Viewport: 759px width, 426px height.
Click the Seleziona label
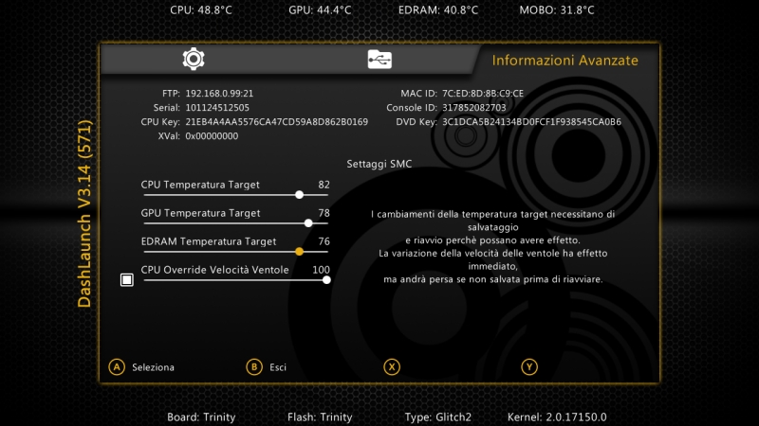pos(153,367)
